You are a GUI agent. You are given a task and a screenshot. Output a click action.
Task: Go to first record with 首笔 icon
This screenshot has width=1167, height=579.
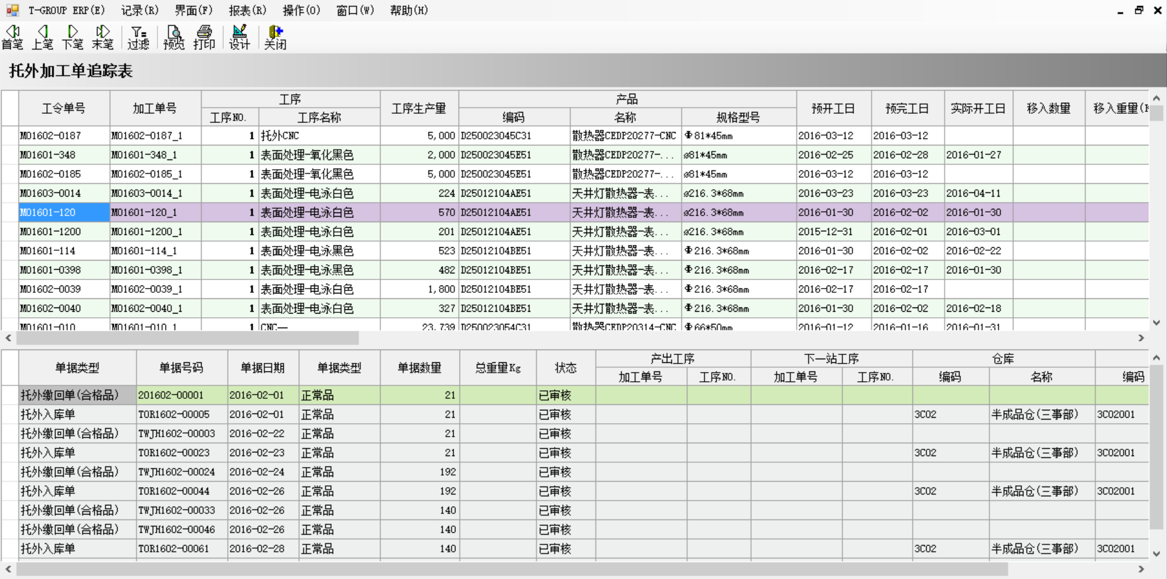click(x=12, y=37)
